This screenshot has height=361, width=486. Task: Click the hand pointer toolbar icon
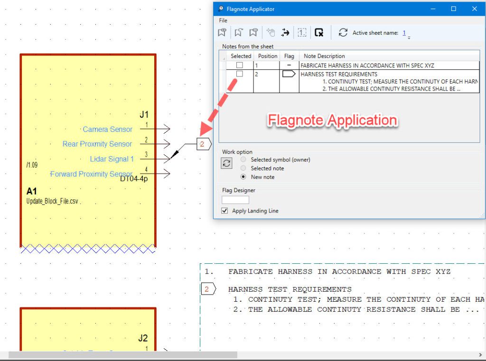[271, 33]
